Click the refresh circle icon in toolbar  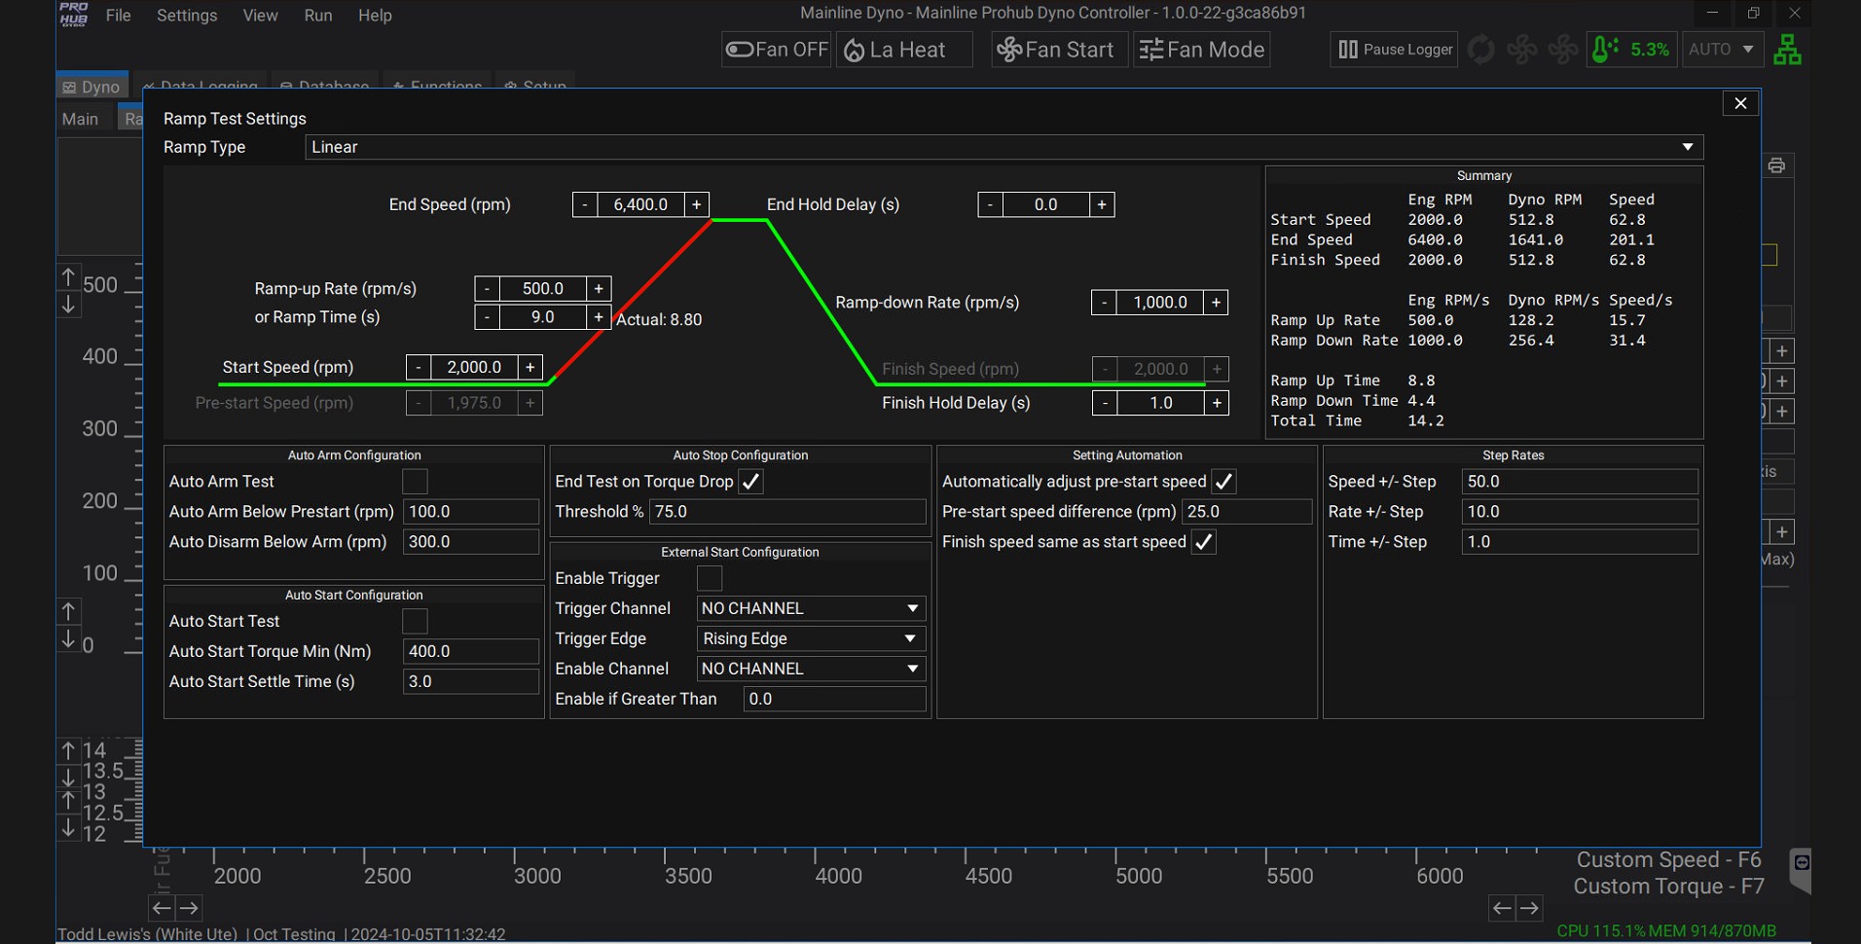tap(1480, 50)
